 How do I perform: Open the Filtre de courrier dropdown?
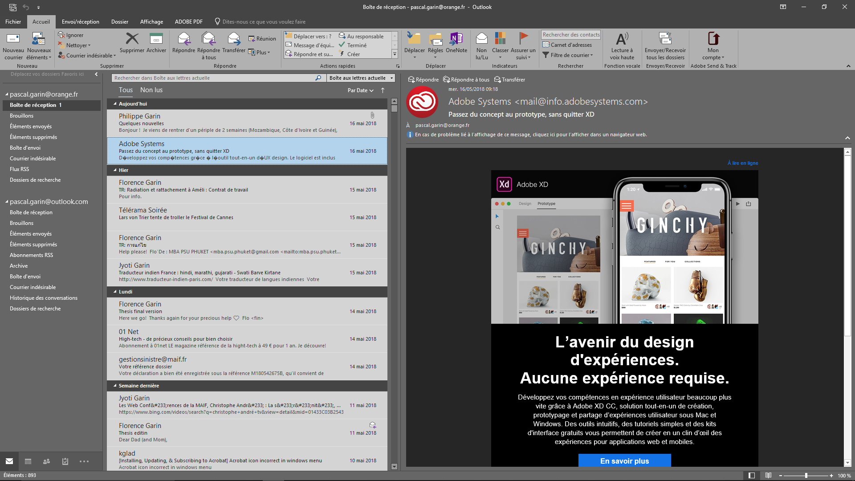(568, 55)
